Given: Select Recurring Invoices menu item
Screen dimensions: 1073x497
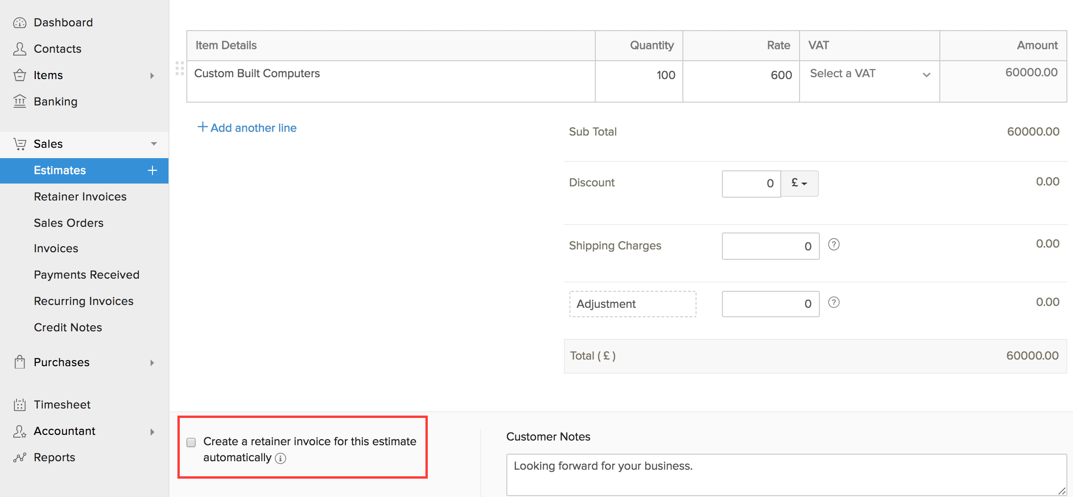Looking at the screenshot, I should click(84, 301).
